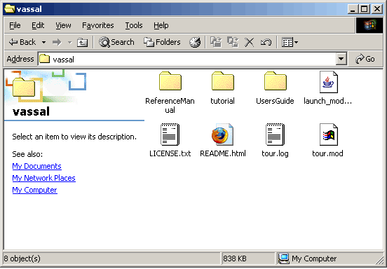Open the Favorites menu

pos(98,25)
